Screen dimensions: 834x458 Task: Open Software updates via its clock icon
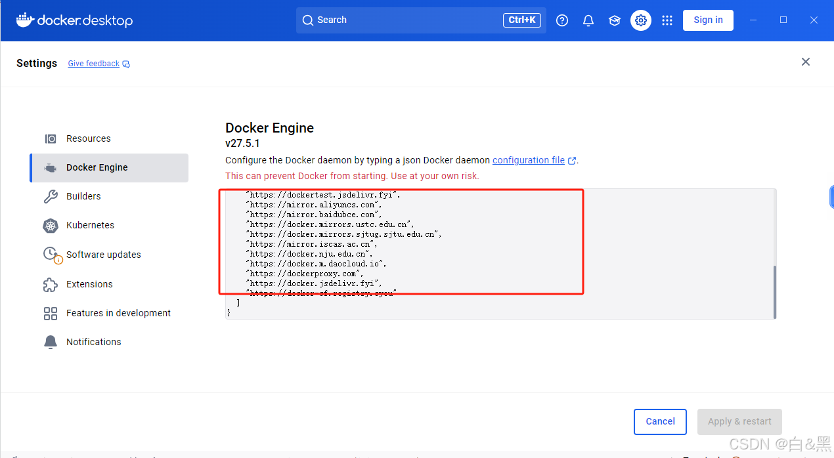51,255
